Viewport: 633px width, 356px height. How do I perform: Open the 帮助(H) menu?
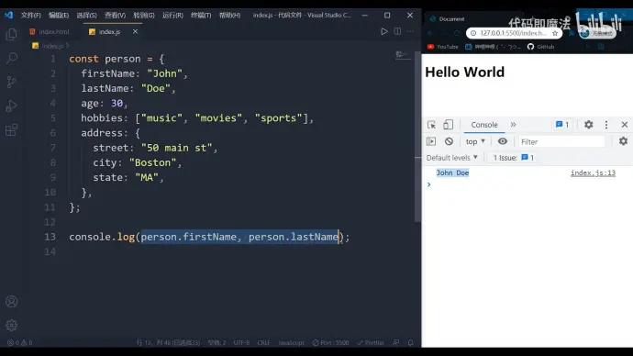coord(229,16)
